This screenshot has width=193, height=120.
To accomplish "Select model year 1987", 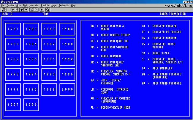I will (x=49, y=44).
